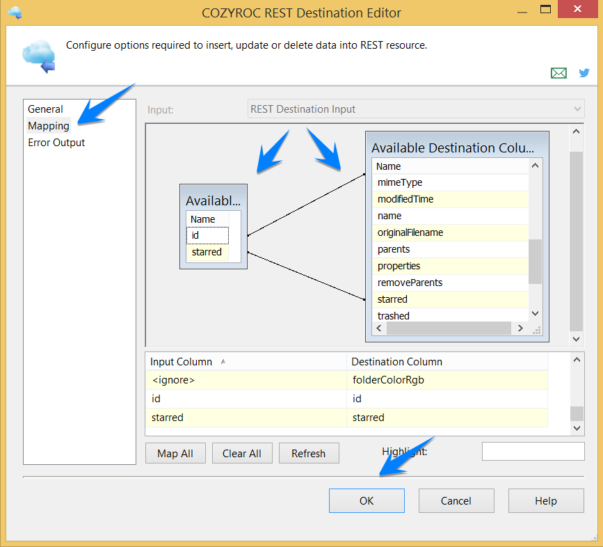Open the Twitter bird icon link
The width and height of the screenshot is (603, 547).
tap(584, 72)
